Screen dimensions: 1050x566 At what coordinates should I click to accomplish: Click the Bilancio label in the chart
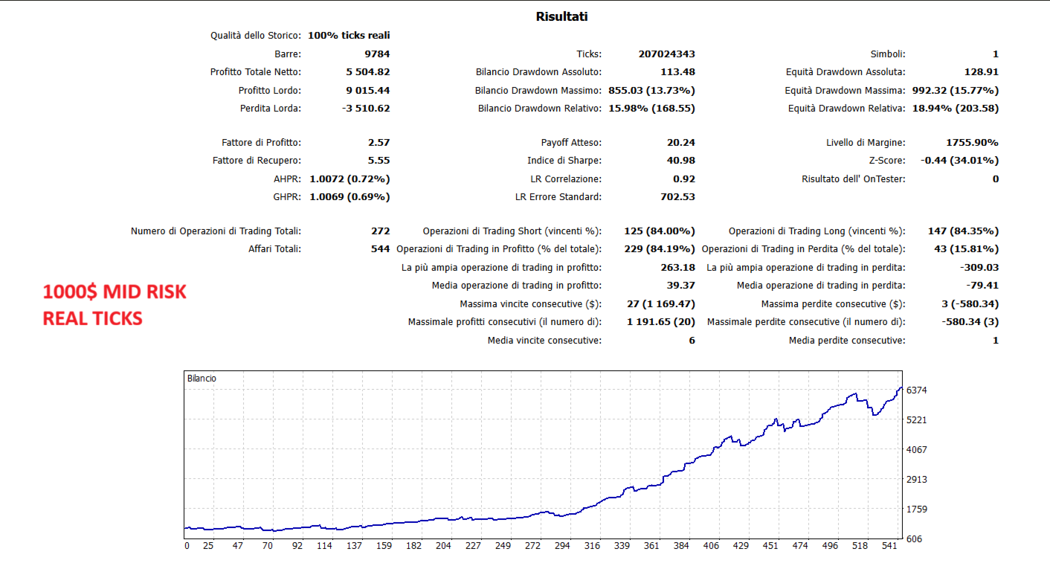202,379
